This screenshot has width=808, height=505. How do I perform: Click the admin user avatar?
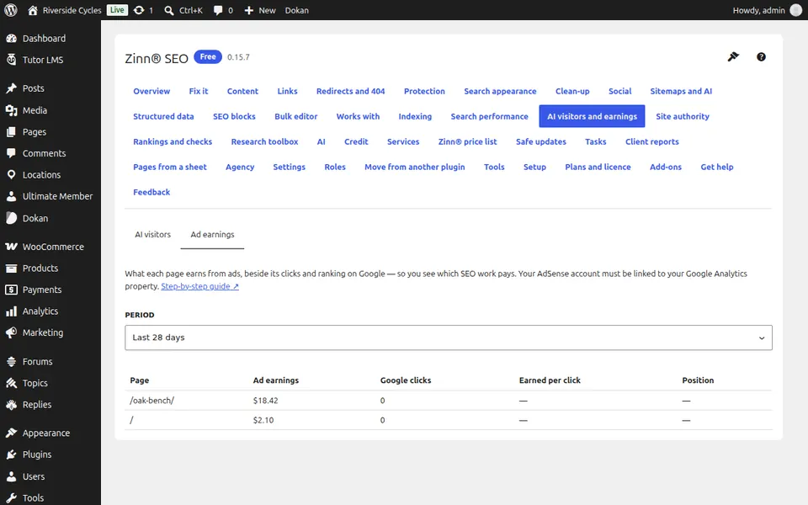796,10
